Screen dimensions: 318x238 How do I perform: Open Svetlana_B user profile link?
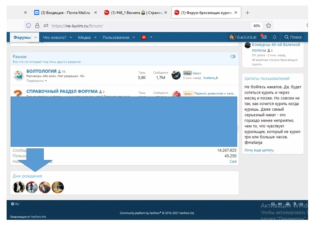(x=211, y=78)
